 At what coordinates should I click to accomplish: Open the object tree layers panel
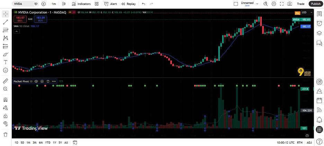tap(319, 33)
